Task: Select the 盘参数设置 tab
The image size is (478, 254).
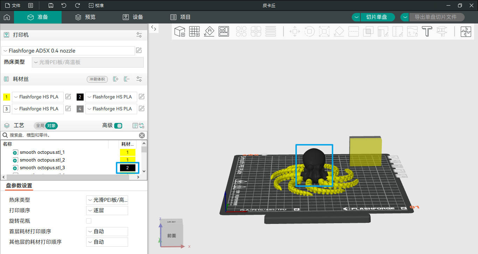Action: click(19, 186)
